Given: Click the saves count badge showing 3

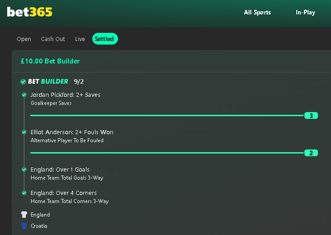Looking at the screenshot, I should tap(311, 116).
